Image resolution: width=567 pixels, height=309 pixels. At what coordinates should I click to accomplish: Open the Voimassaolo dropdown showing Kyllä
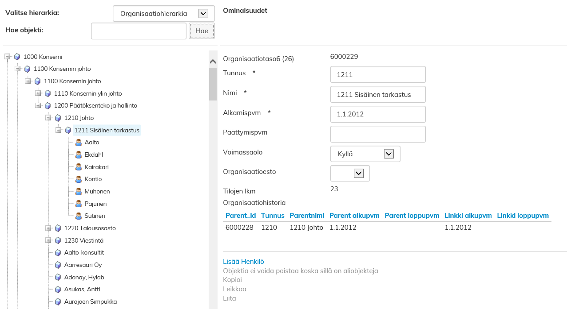tap(389, 154)
